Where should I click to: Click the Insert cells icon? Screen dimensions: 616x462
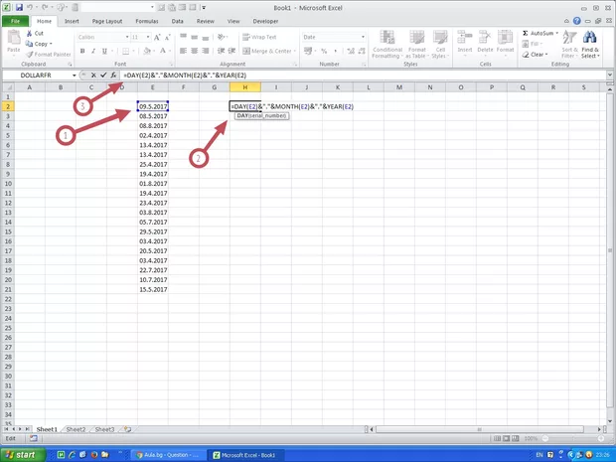pyautogui.click(x=465, y=38)
